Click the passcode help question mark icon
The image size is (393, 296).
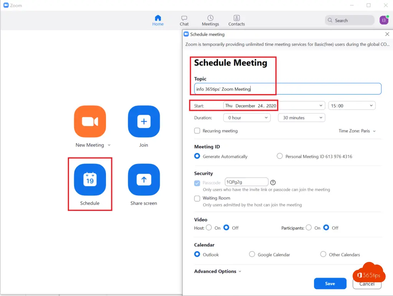[x=273, y=183]
